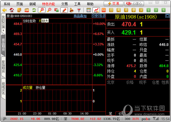Open the red-green overlapping windows icon
The width and height of the screenshot is (171, 122).
pyautogui.click(x=57, y=10)
